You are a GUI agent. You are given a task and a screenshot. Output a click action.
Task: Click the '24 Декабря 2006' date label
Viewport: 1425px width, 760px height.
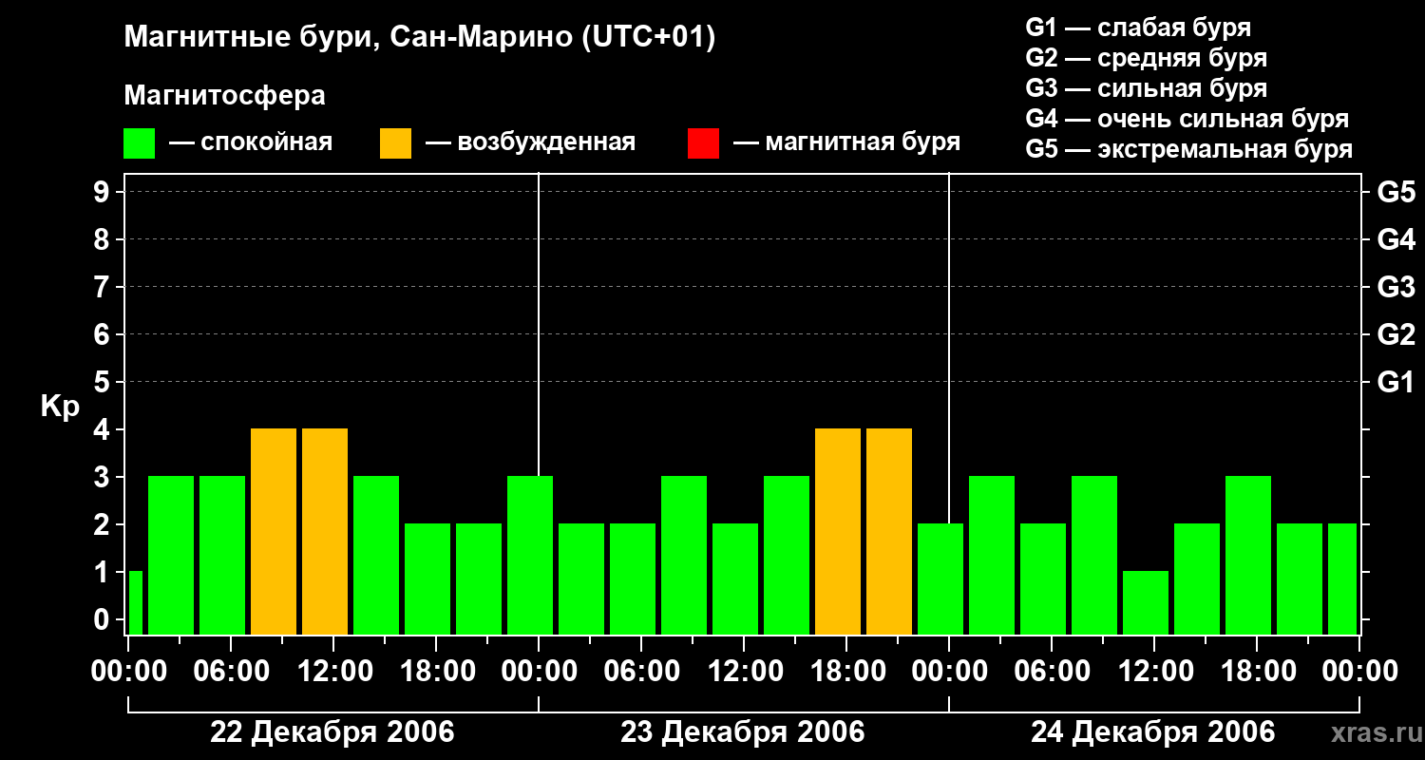(1153, 732)
